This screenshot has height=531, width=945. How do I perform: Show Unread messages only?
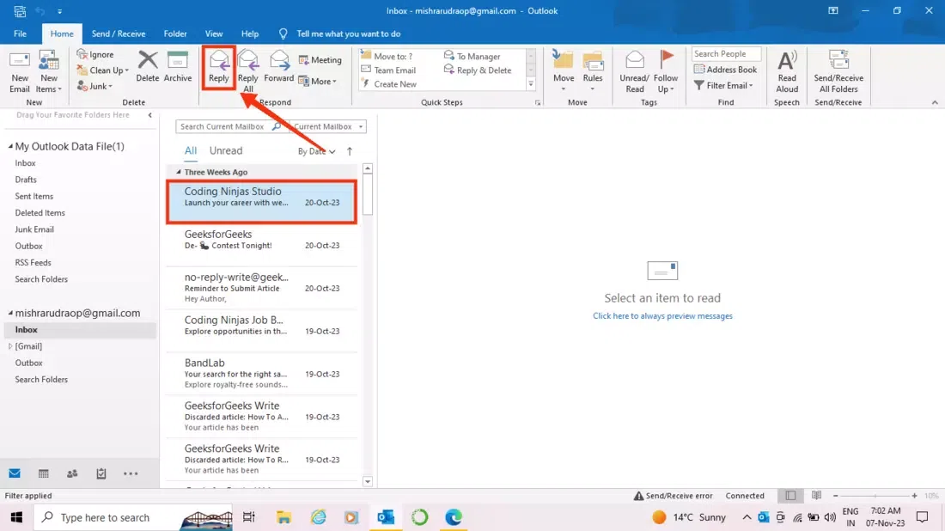(225, 150)
